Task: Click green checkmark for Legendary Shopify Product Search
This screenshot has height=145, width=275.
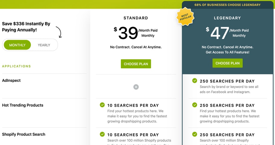Action: [195, 134]
